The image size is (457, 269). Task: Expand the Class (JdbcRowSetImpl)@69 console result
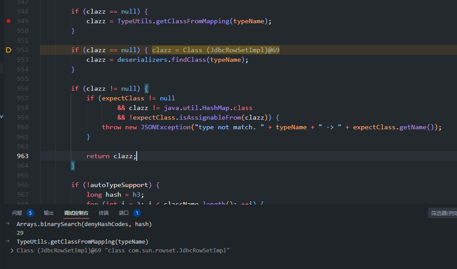12,251
